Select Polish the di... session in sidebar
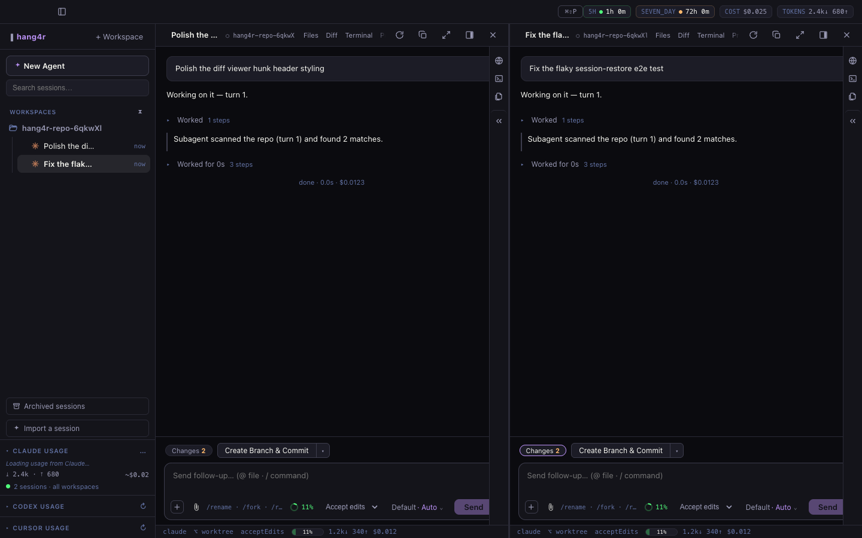Screen dimensions: 862x538 click(x=83, y=146)
